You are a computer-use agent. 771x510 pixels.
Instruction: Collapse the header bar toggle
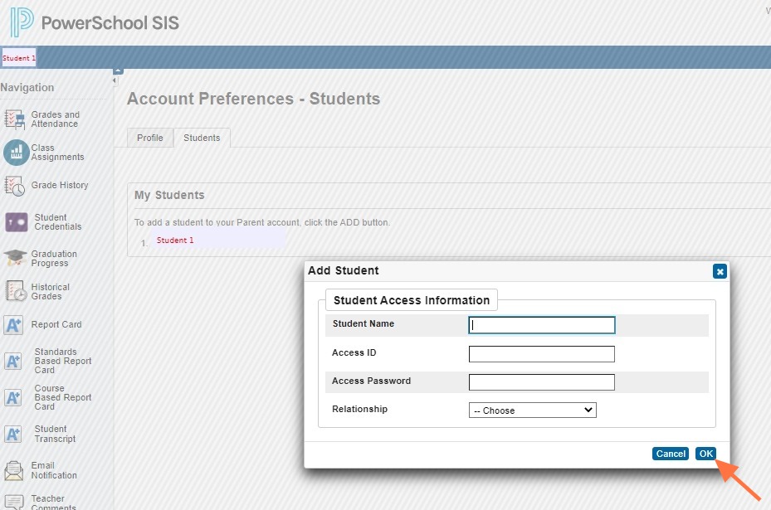coord(118,71)
